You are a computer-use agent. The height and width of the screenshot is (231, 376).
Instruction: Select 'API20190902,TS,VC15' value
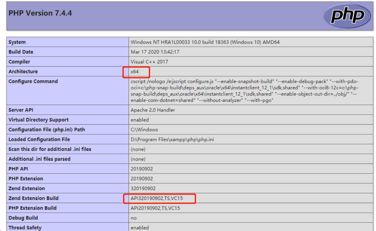[155, 208]
